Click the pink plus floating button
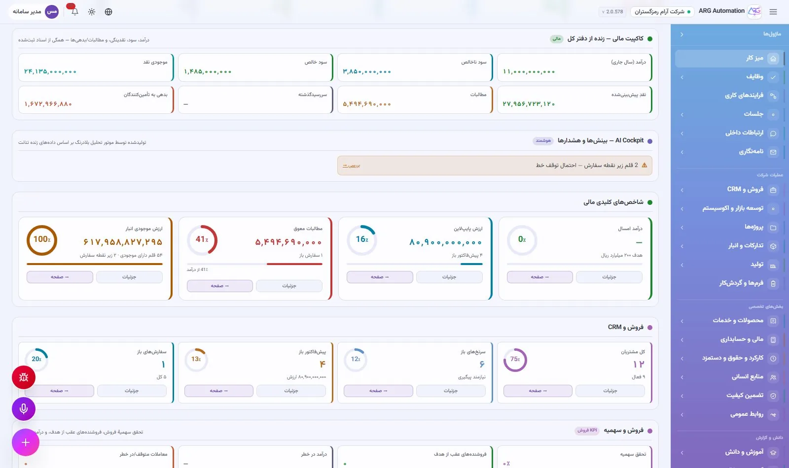 pyautogui.click(x=26, y=442)
